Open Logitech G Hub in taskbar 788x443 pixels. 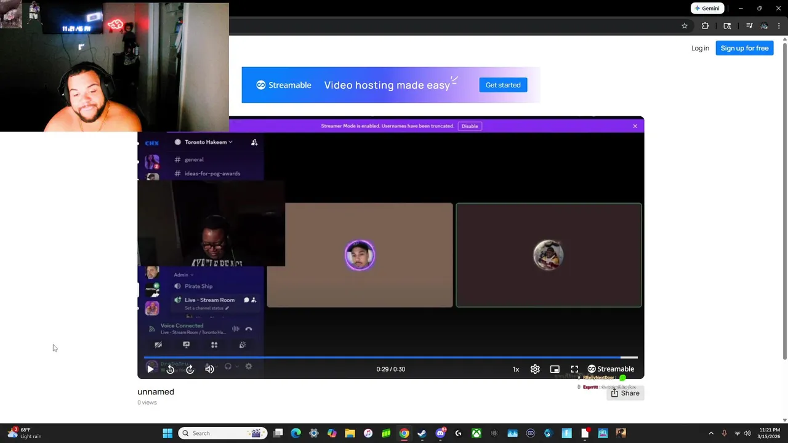(x=458, y=433)
